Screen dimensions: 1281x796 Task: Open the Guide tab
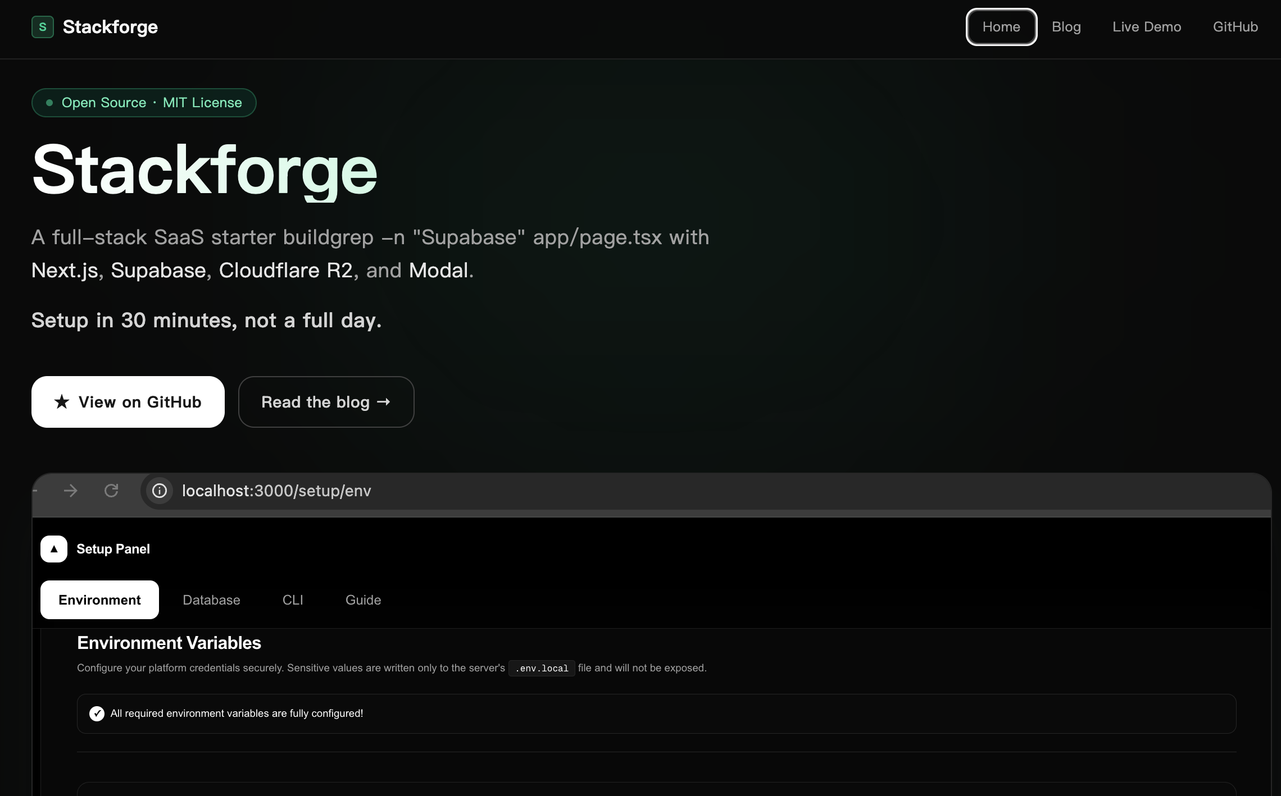(363, 600)
